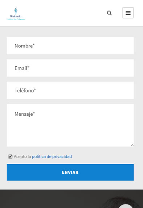Open the política de privacidad link
Viewport: 143px width, 208px height.
52,157
